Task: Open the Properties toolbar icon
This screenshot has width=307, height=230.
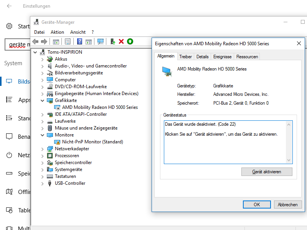Action: coord(68,41)
